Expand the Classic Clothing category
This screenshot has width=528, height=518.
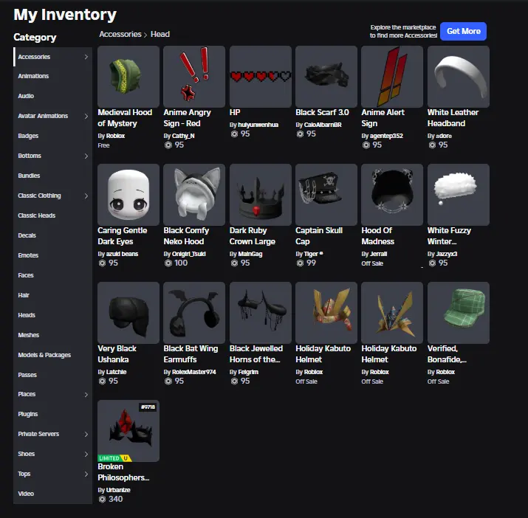point(86,196)
